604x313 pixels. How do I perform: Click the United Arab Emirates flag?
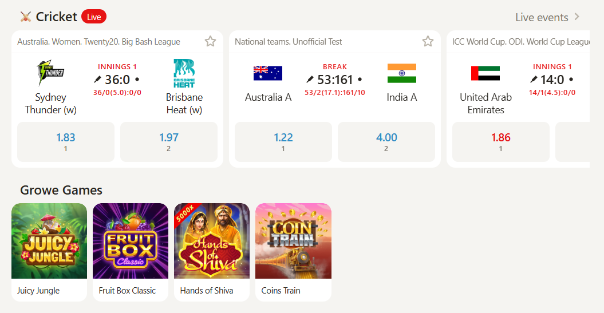click(x=485, y=73)
